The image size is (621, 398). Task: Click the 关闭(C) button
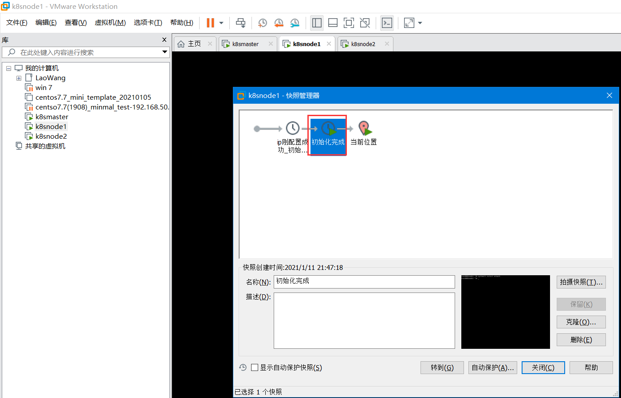tap(543, 367)
